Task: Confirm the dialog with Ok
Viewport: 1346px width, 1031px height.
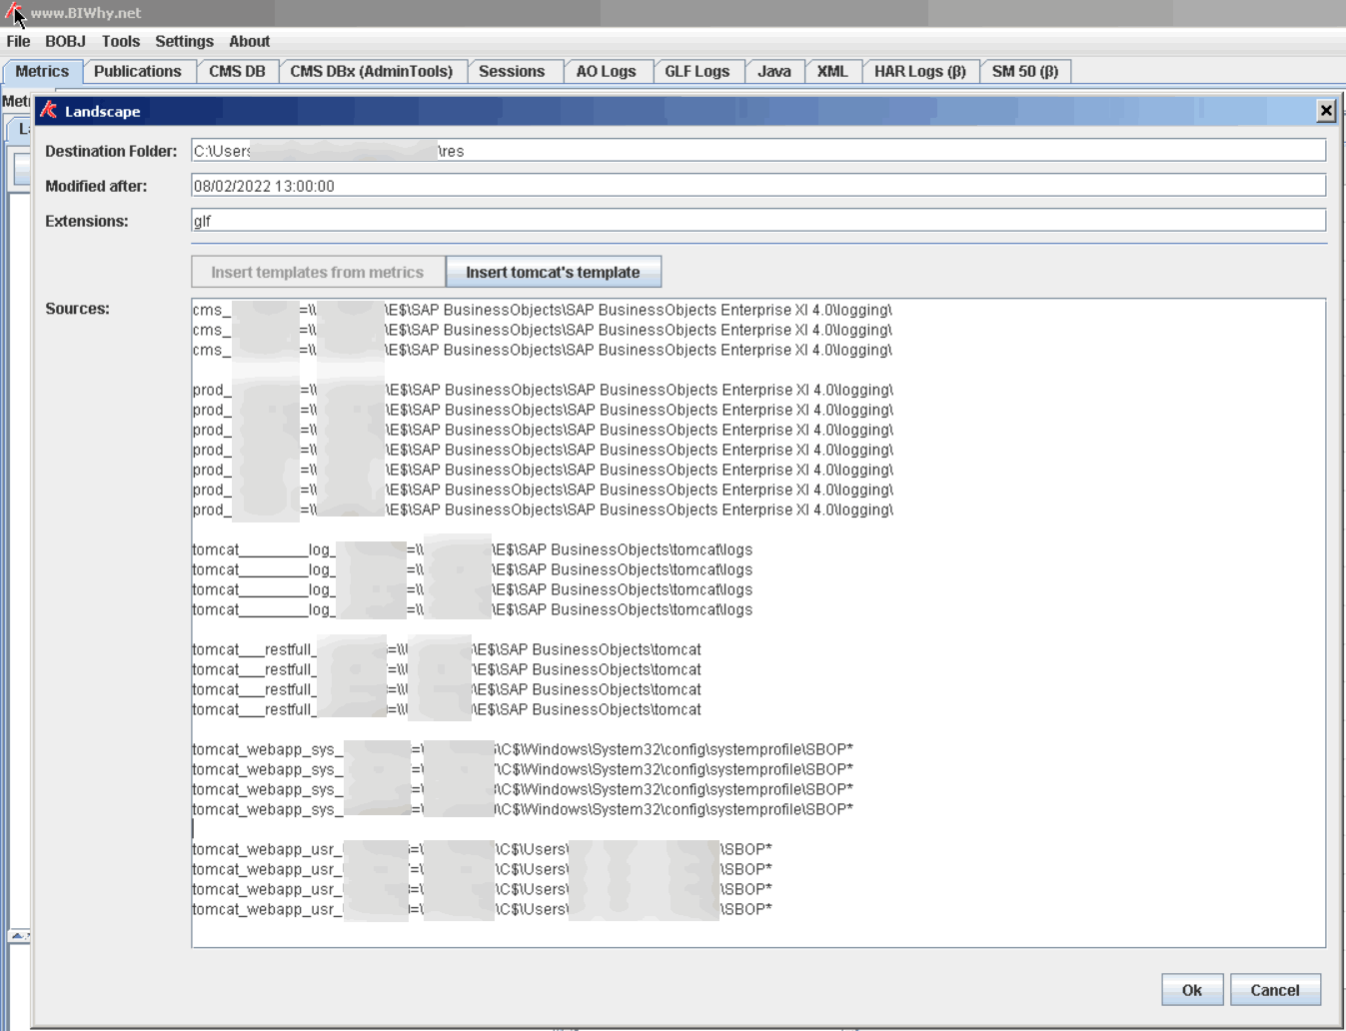Action: 1192,990
